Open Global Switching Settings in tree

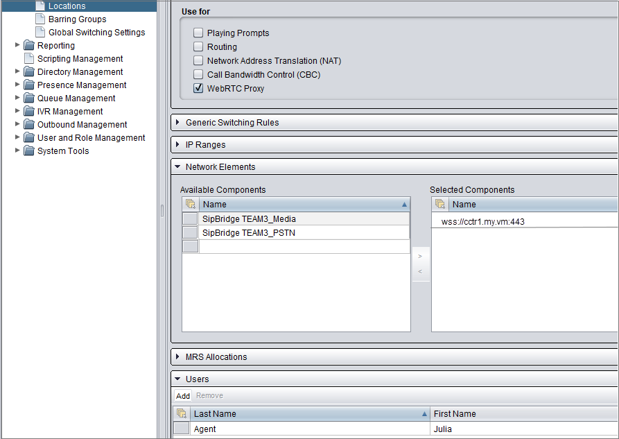click(96, 33)
